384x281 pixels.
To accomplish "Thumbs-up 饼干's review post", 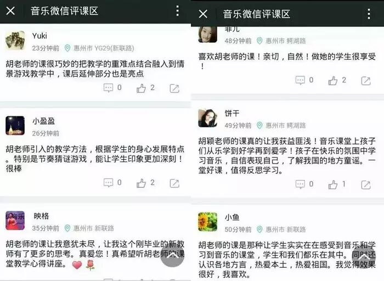I will [333, 185].
